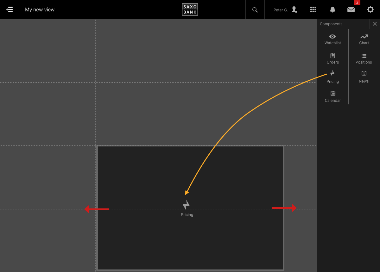Open the search magnifier
Viewport: 380px width, 272px height.
pyautogui.click(x=255, y=10)
